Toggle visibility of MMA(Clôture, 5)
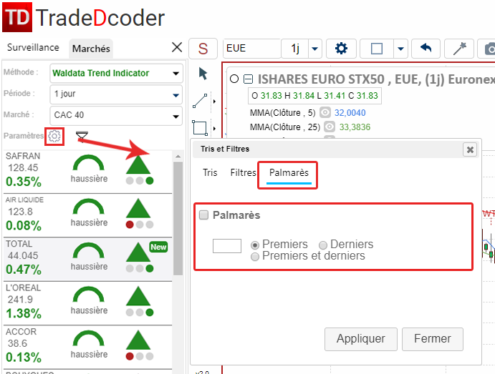 325,112
